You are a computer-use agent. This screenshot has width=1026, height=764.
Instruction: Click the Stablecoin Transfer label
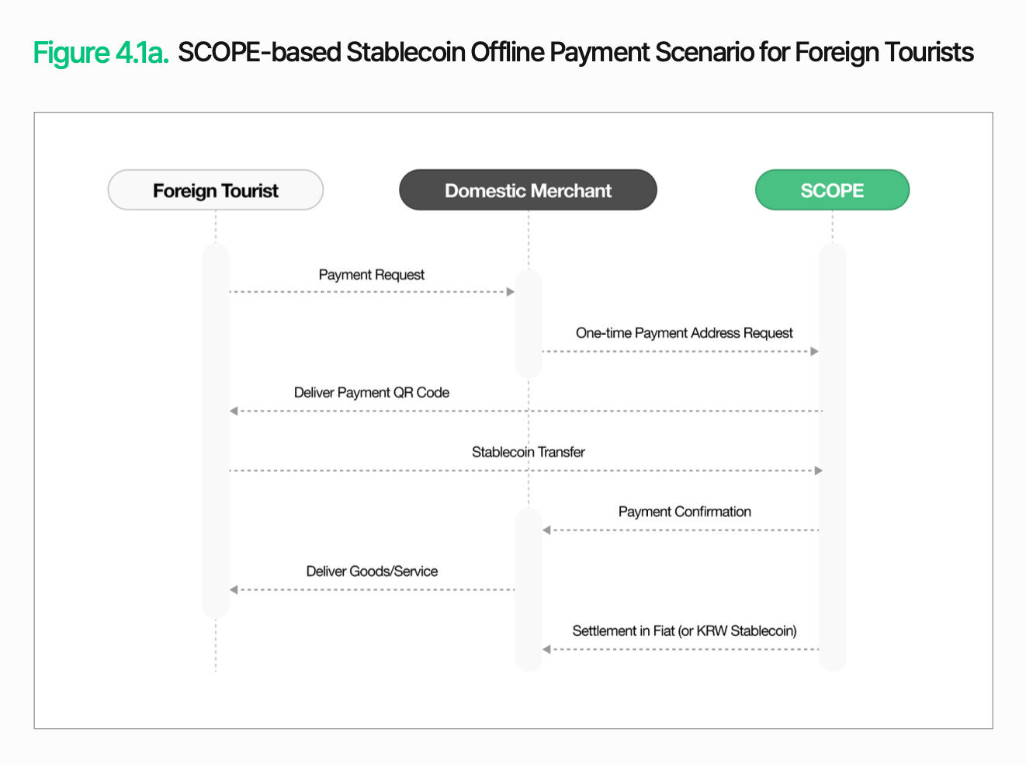click(528, 452)
